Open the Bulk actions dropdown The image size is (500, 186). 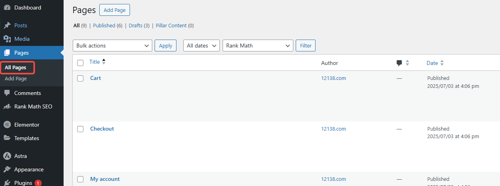pyautogui.click(x=112, y=46)
